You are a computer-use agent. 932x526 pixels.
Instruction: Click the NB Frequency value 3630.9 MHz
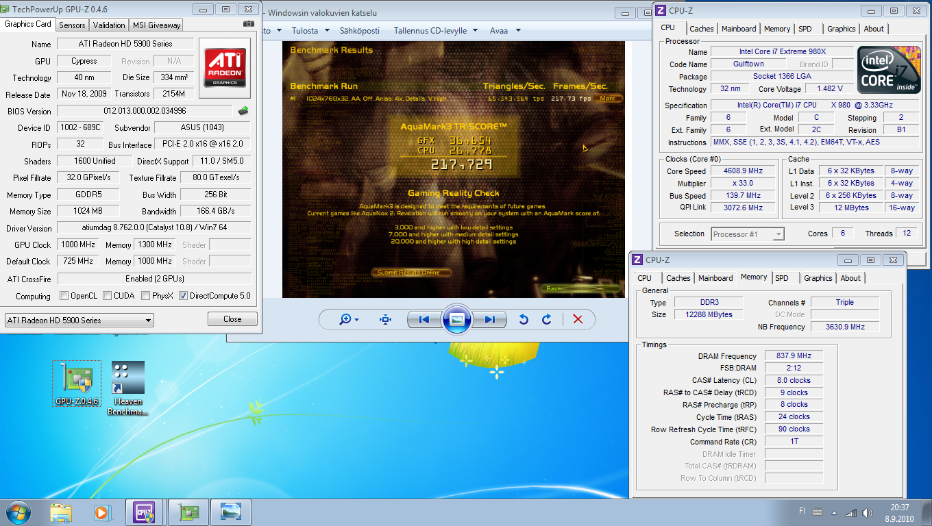[846, 327]
